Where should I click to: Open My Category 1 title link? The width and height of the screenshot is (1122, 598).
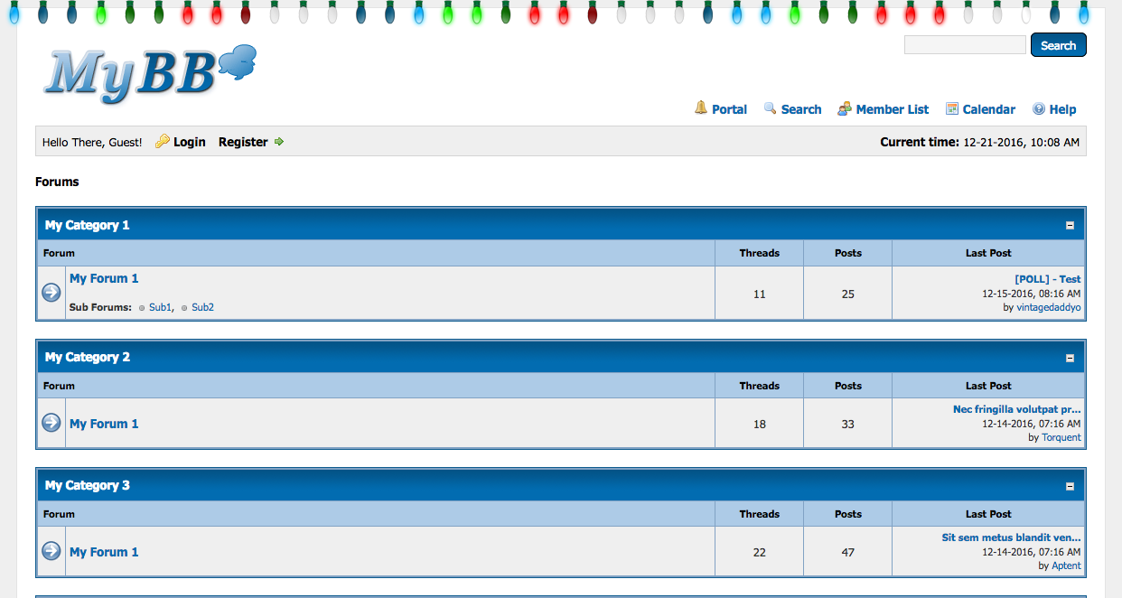(88, 225)
